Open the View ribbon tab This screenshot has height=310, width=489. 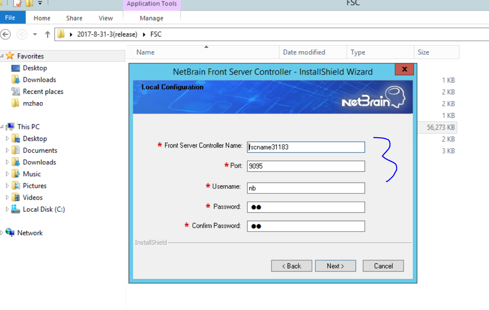[106, 18]
